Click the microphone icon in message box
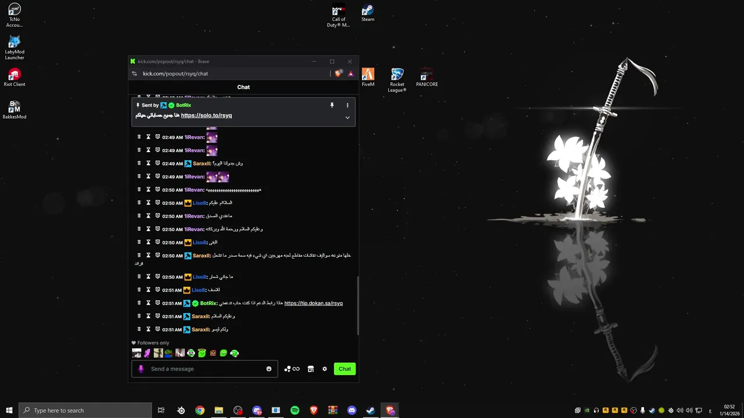The width and height of the screenshot is (744, 418). pyautogui.click(x=141, y=369)
